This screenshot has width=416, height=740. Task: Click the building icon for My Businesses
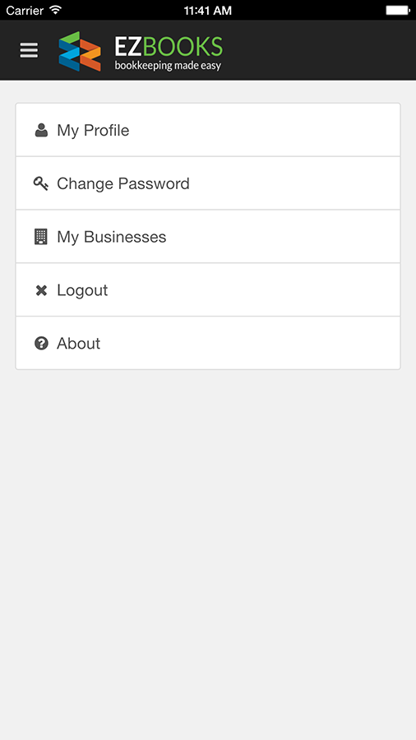pos(41,237)
